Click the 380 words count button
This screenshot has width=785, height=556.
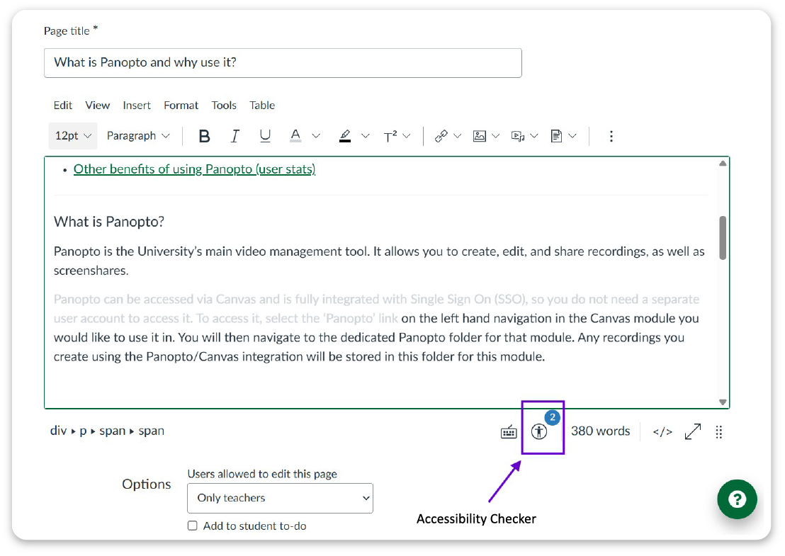click(x=600, y=431)
